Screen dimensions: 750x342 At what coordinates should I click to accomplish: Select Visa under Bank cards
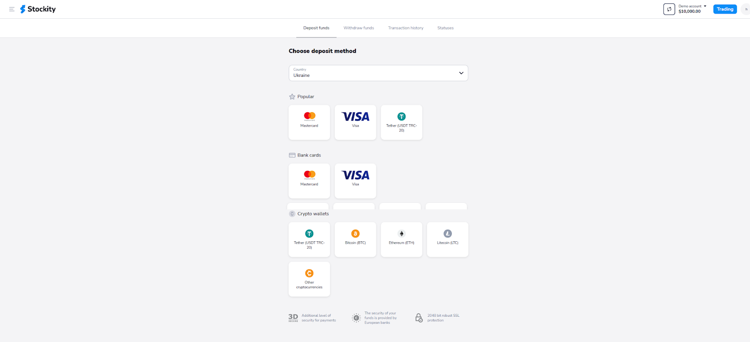[355, 181]
